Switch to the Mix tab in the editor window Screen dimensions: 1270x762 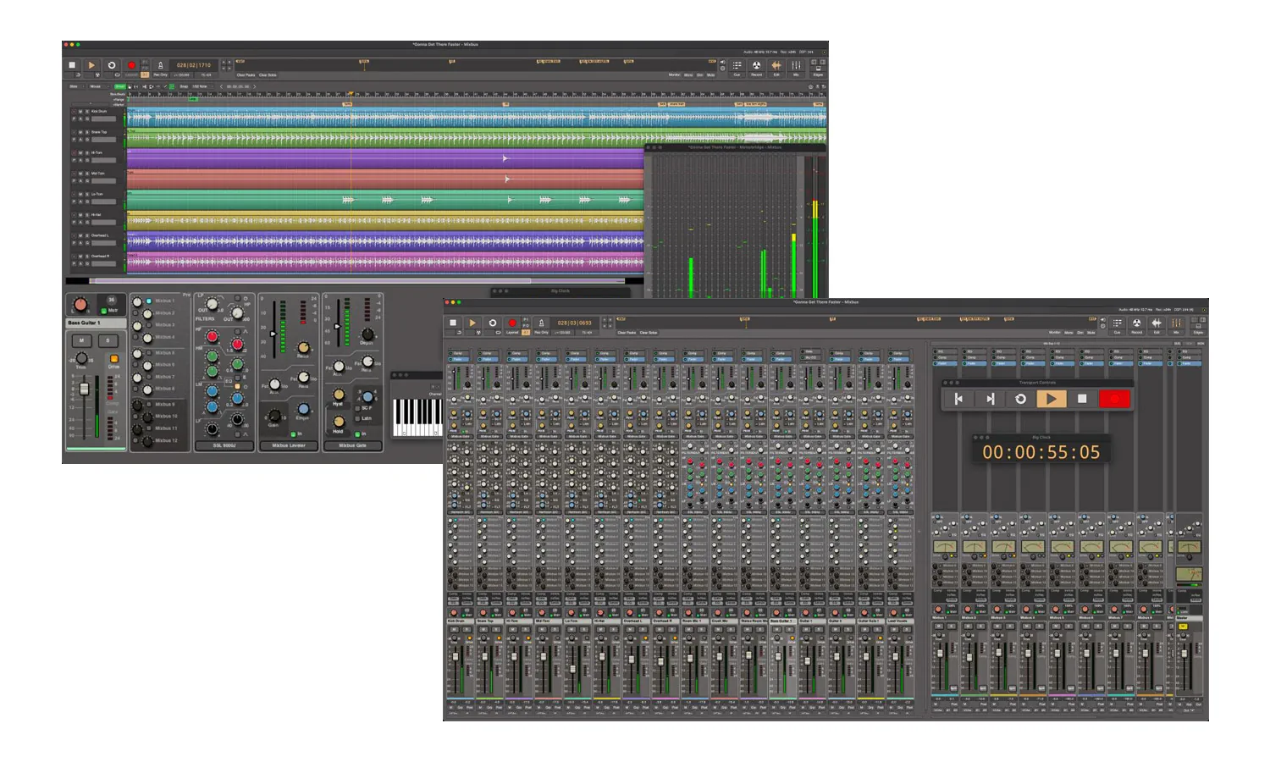[x=796, y=66]
